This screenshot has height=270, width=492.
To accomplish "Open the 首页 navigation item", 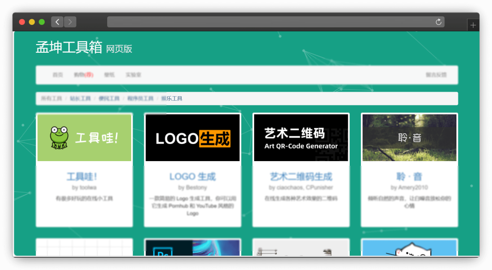I will (58, 75).
